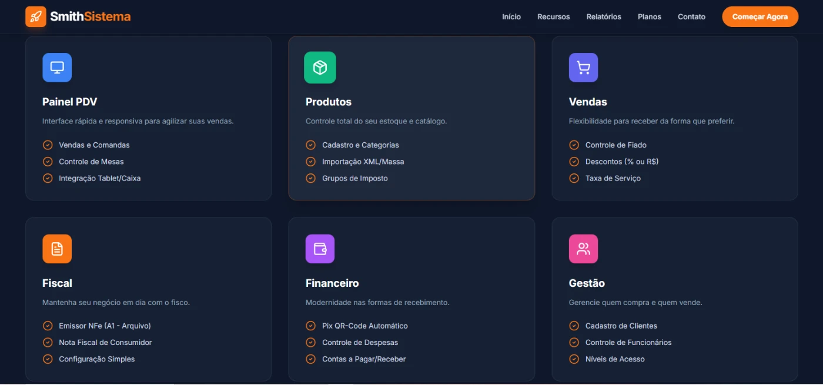
Task: Click the Importação XML/Massa feature text
Action: coord(363,162)
